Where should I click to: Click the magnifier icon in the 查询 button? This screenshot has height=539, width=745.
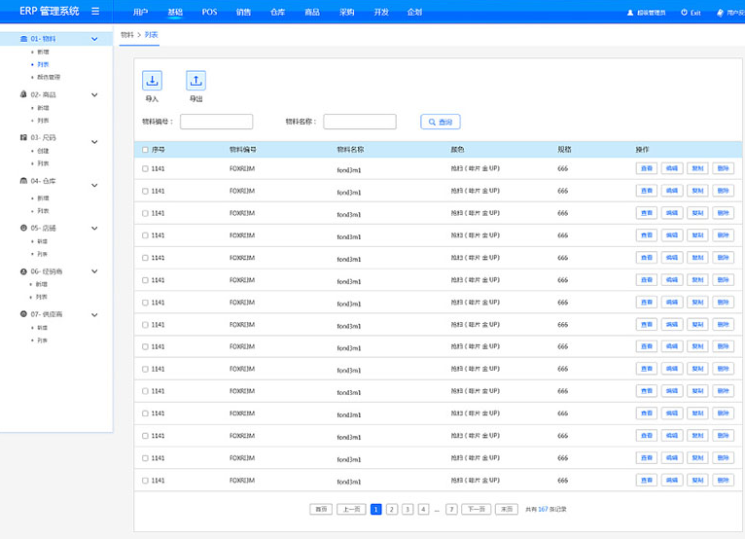point(432,123)
